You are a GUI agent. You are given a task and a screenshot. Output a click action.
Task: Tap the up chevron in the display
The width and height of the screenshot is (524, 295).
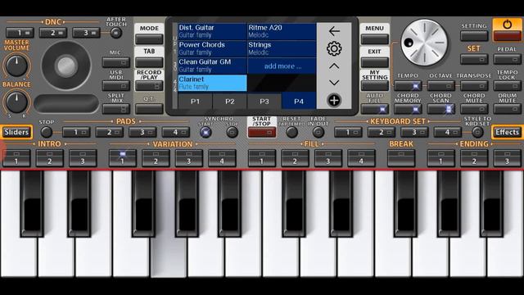pos(334,66)
